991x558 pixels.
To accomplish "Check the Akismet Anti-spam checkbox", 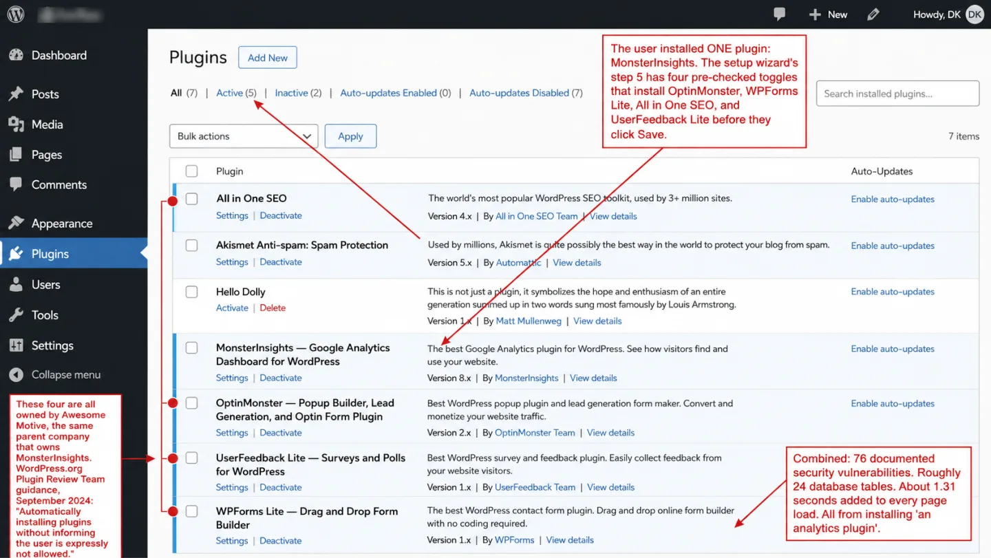I will [x=191, y=246].
